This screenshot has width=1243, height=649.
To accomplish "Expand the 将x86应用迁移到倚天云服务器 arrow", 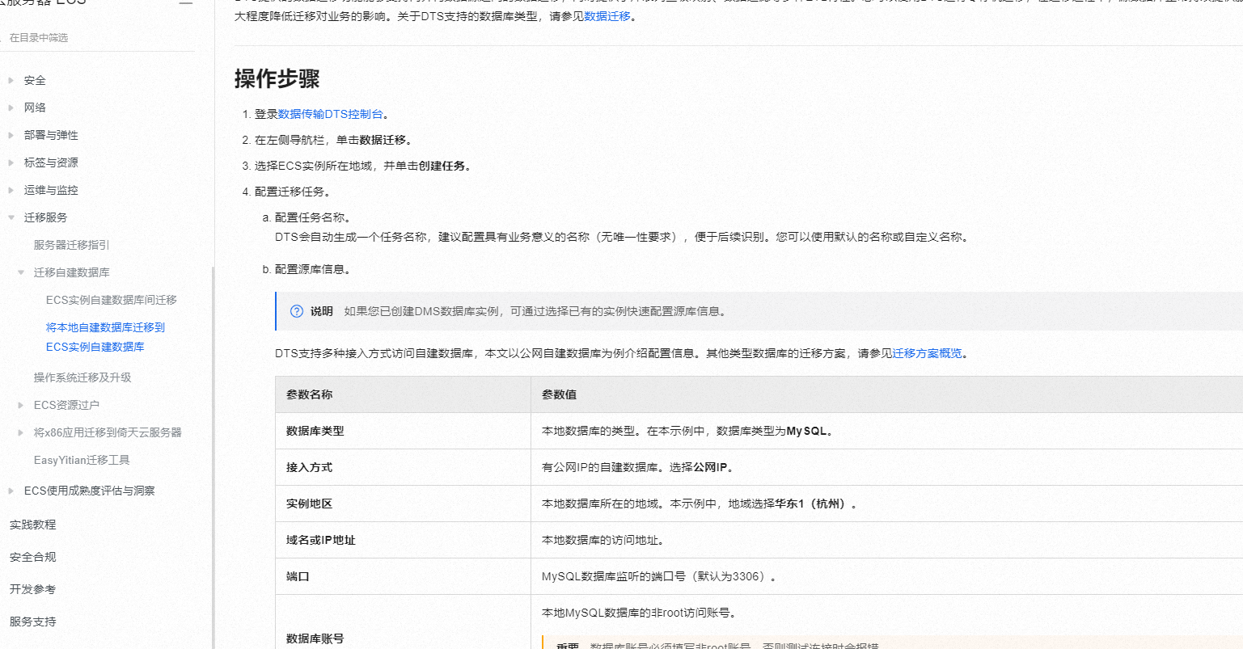I will tap(21, 432).
